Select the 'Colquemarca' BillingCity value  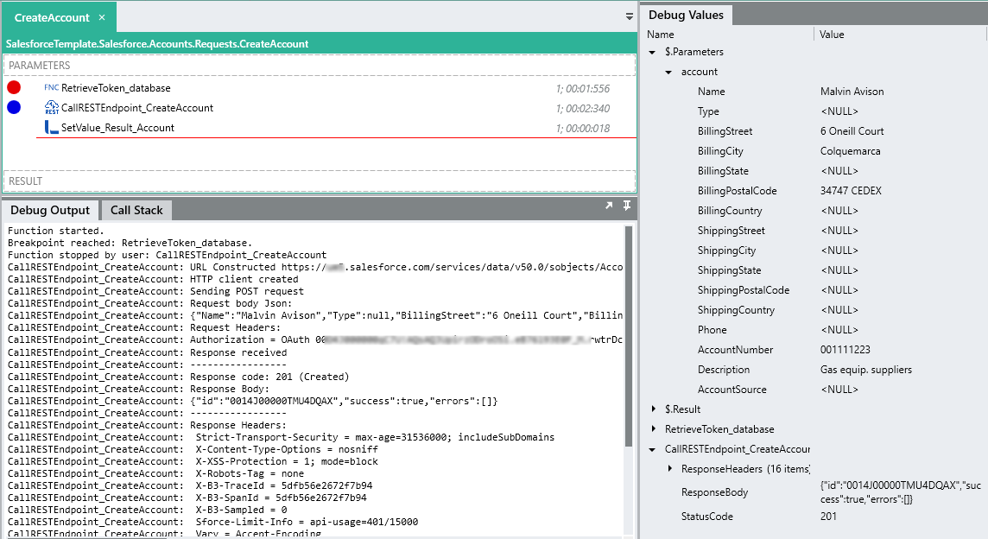850,151
